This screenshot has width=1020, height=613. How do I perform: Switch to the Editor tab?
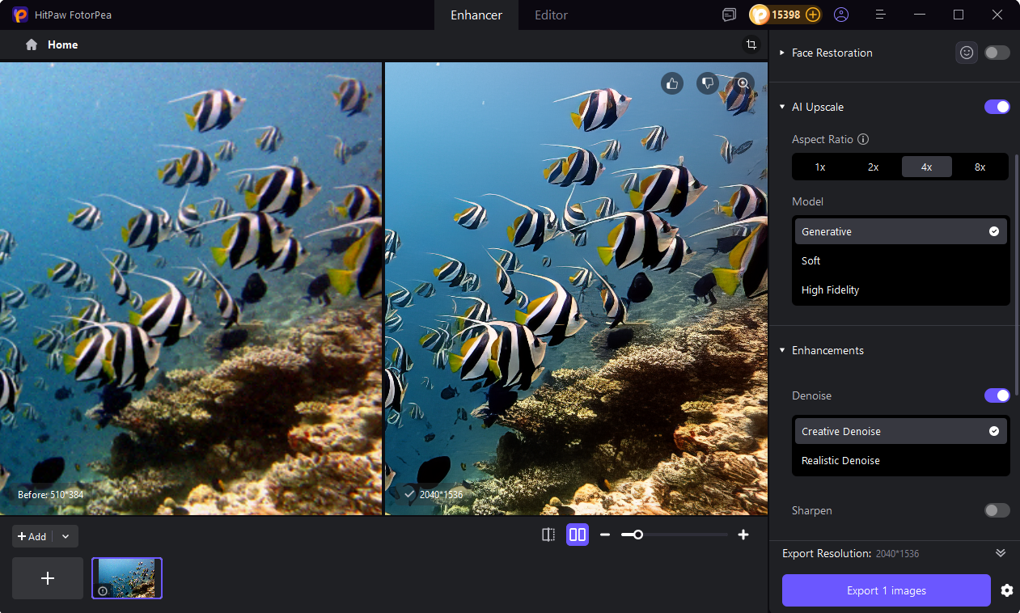550,15
